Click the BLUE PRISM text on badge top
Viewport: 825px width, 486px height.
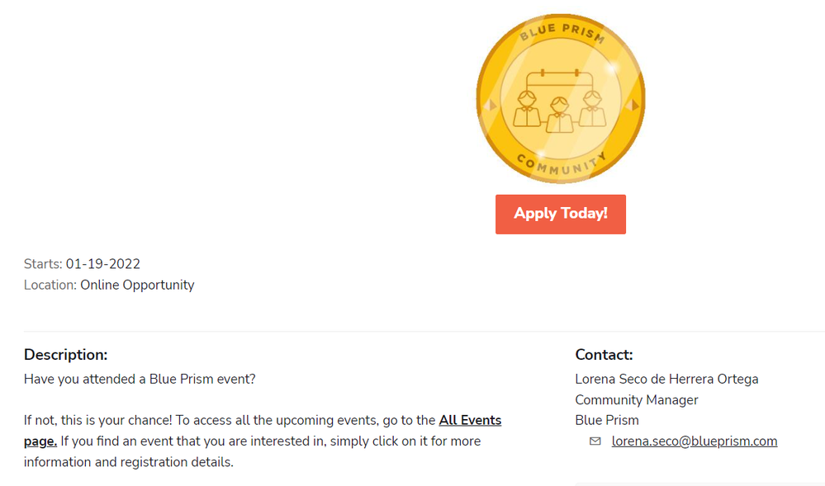click(x=562, y=35)
